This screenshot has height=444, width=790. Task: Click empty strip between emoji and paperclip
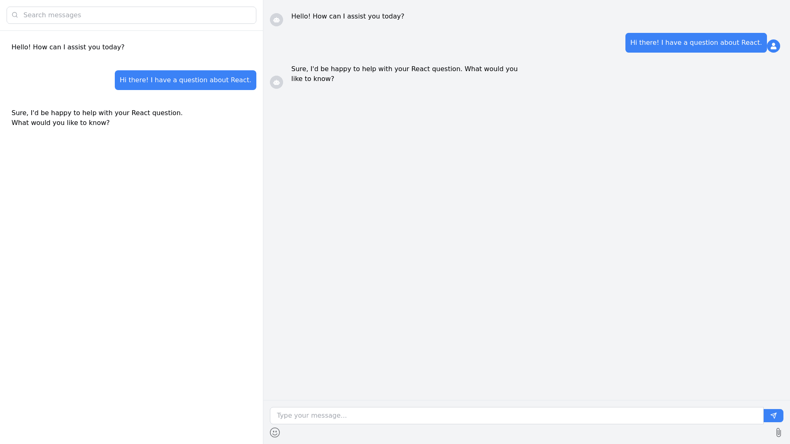(x=527, y=433)
